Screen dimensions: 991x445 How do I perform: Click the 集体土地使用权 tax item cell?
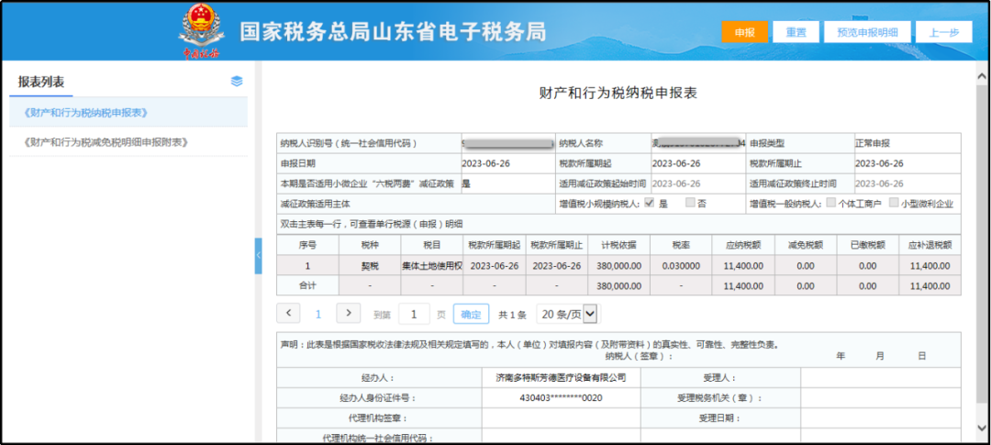point(432,266)
